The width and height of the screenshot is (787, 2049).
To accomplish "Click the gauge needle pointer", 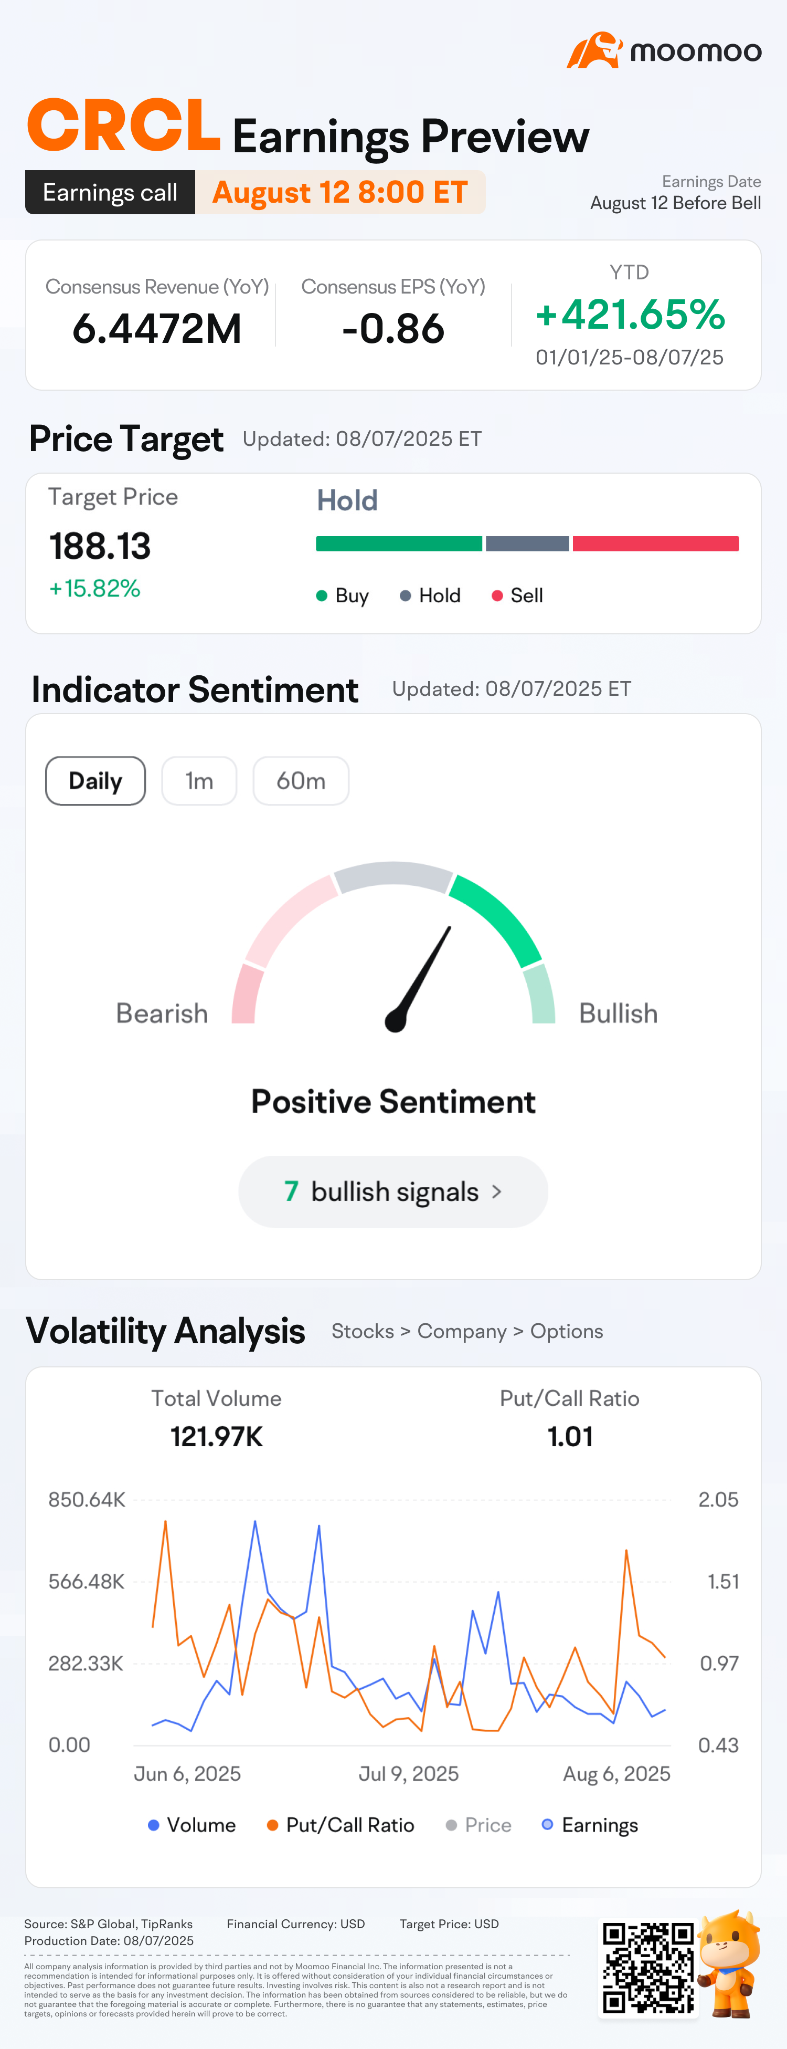I will 418,979.
